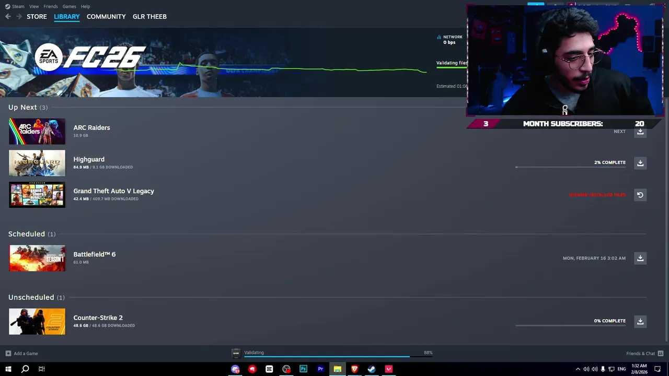This screenshot has height=376, width=669.
Task: Open File Explorer from the taskbar
Action: pyautogui.click(x=338, y=369)
